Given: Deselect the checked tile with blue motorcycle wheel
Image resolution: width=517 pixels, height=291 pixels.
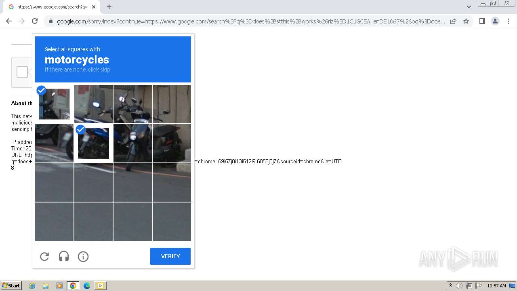Looking at the screenshot, I should pos(93,143).
